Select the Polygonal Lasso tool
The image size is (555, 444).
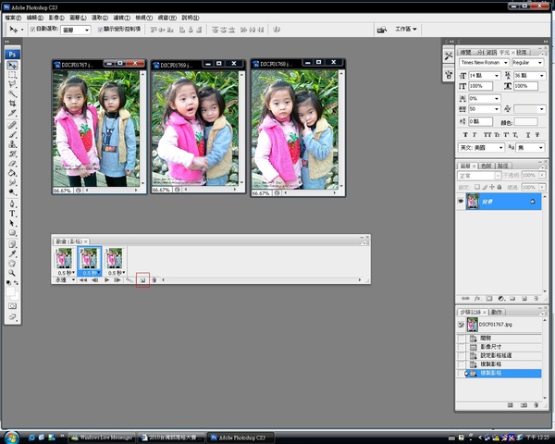point(12,84)
